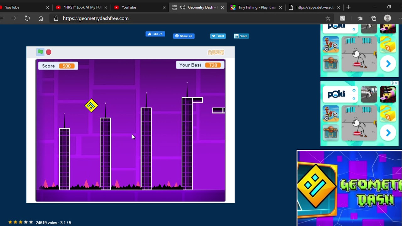The image size is (402, 226).
Task: Open Geometry Dash promo thumbnail
Action: coord(349,188)
